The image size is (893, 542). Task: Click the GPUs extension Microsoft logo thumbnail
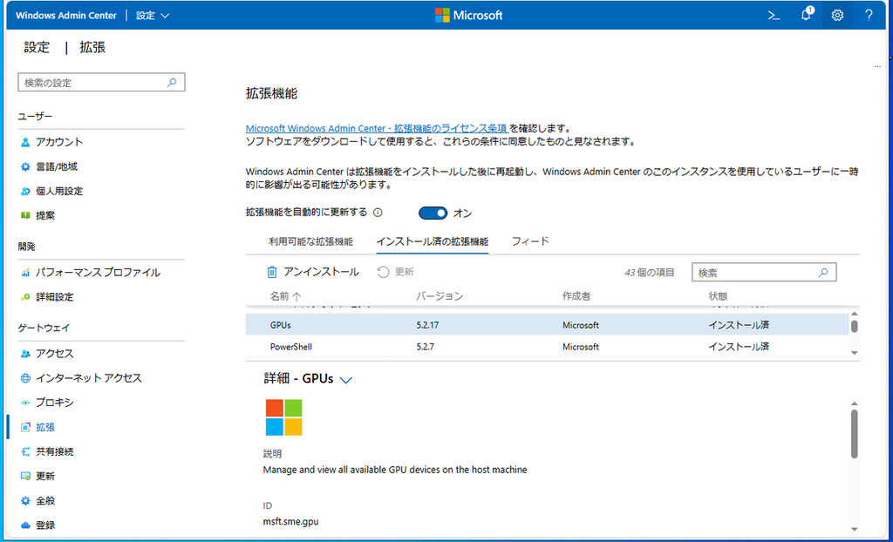(x=283, y=417)
